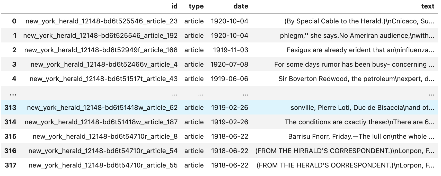This screenshot has height=176, width=441.
Task: Click the id column header
Action: 174,6
